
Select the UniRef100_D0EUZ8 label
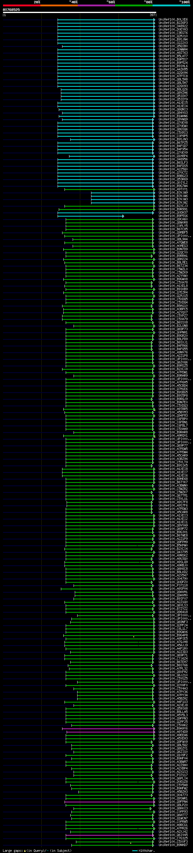pyautogui.click(x=173, y=782)
